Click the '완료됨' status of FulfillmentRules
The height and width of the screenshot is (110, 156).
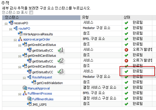[138, 98]
